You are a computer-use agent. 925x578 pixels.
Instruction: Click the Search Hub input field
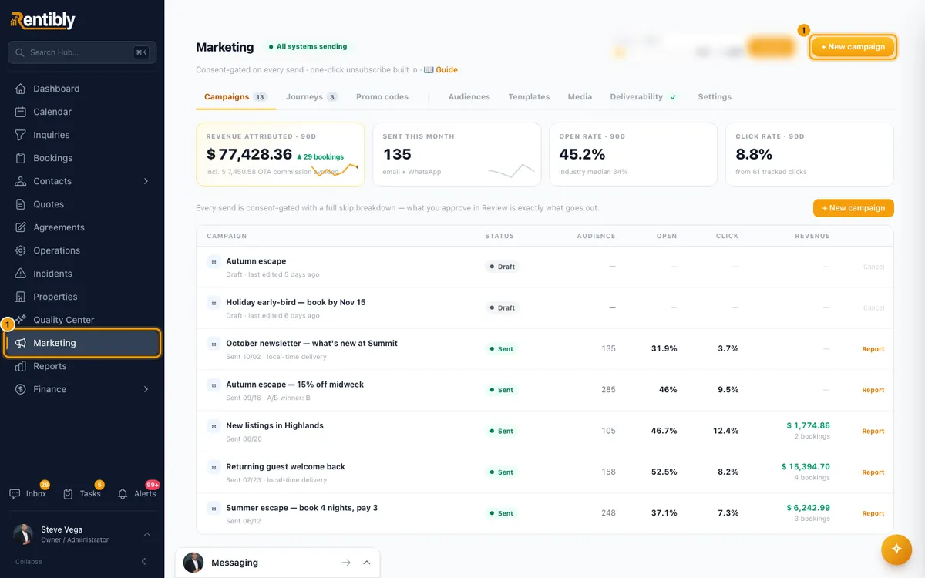(x=82, y=52)
